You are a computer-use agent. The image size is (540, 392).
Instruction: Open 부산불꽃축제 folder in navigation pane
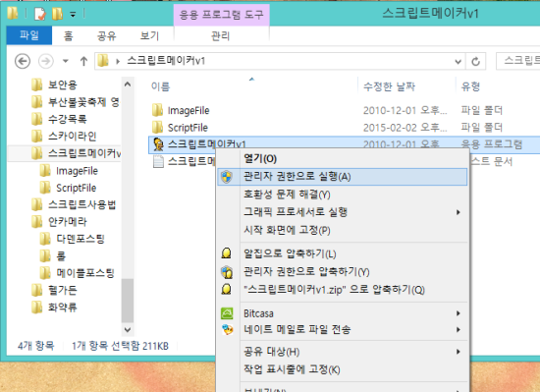tap(83, 102)
